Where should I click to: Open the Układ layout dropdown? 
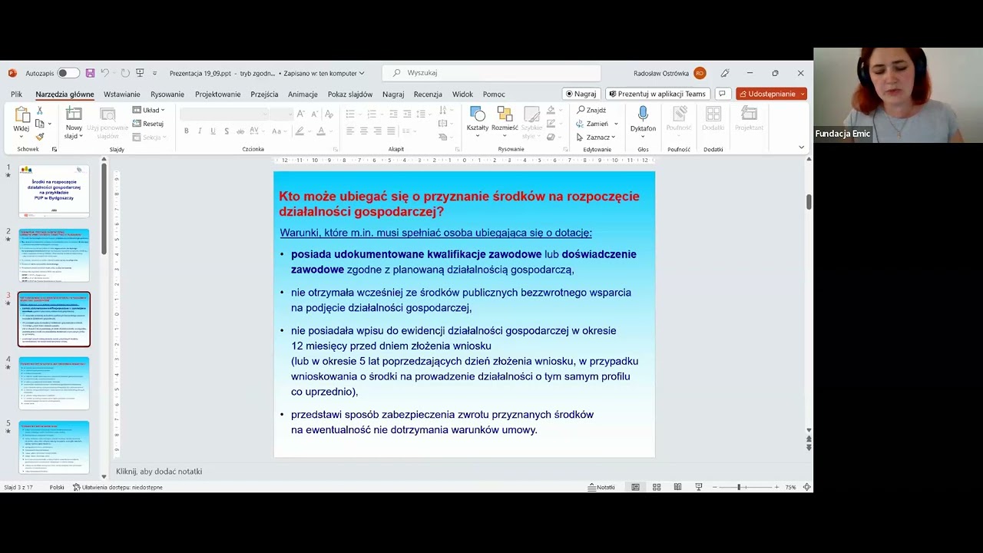pos(149,110)
